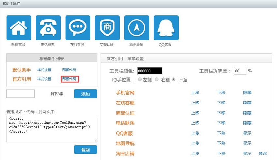This screenshot has height=160, width=277.
Task: Click the QQ客服 label in menu list
Action: click(124, 133)
